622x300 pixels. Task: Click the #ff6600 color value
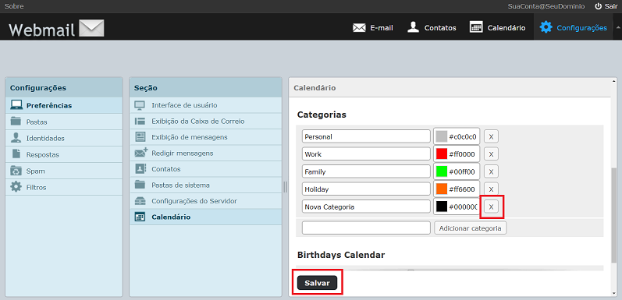point(463,189)
